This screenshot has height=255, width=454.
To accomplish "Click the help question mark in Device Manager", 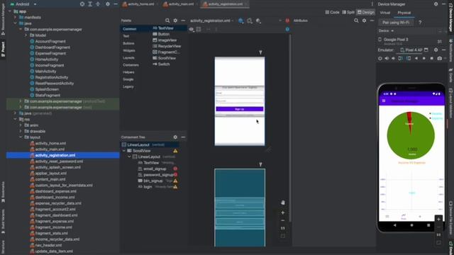I will [x=420, y=22].
